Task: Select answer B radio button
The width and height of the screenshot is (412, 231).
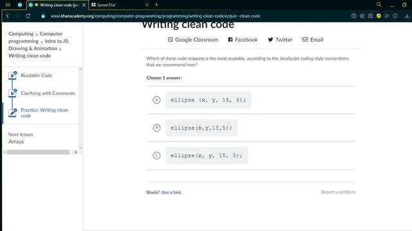Action: click(x=156, y=128)
